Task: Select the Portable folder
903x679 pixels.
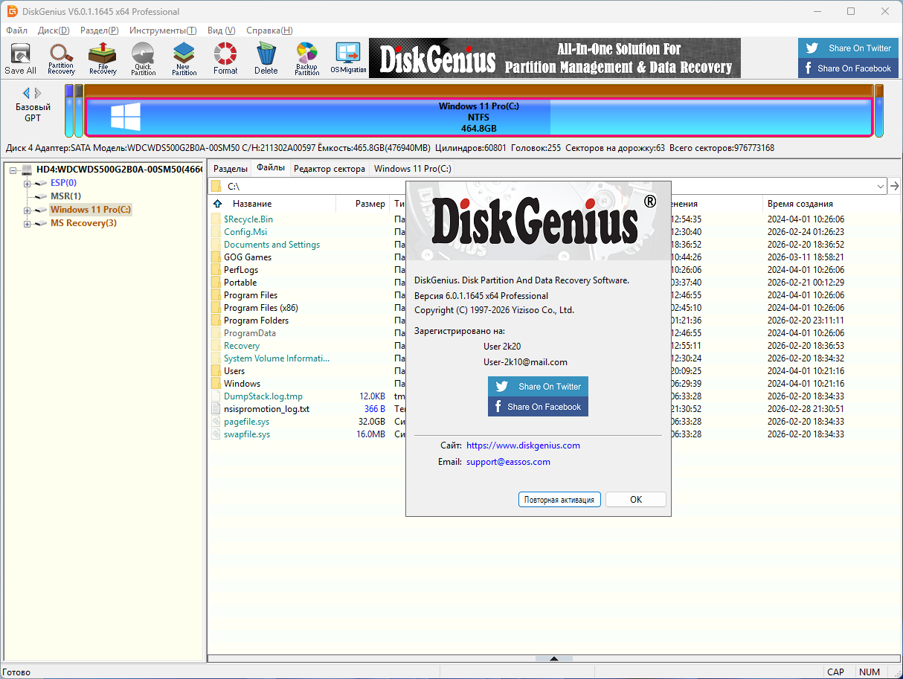Action: (x=240, y=283)
